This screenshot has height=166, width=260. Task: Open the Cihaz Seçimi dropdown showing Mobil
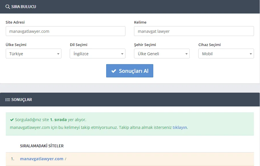(x=226, y=54)
